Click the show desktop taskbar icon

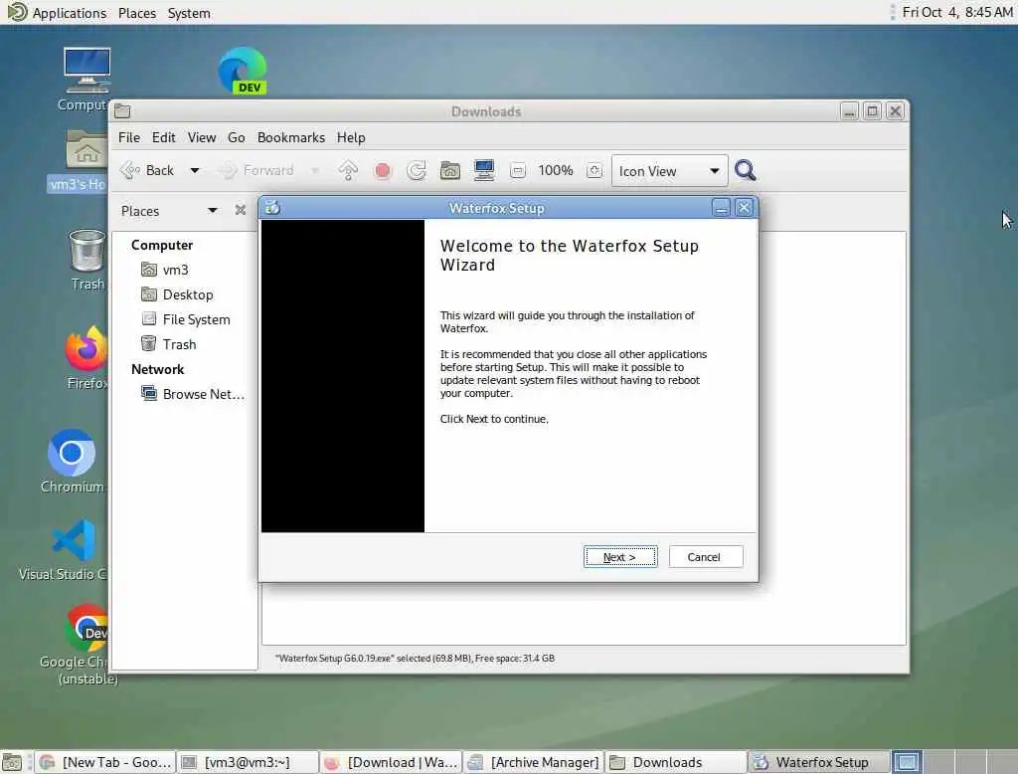[12, 762]
